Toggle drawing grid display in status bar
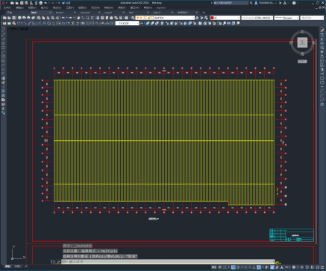326x271 pixels. 220,267
